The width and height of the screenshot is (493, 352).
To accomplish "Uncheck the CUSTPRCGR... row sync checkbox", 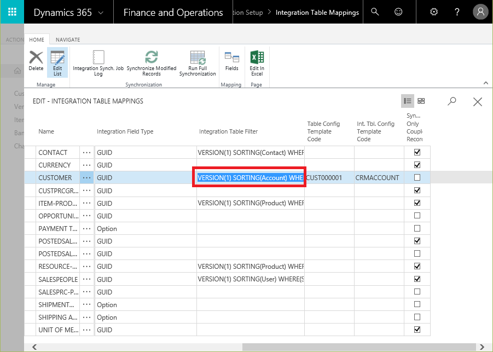I will click(417, 191).
